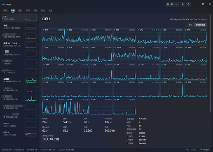Select the HDD (SATA) disk entry
Viewport: 213px width, 152px height.
click(x=20, y=36)
